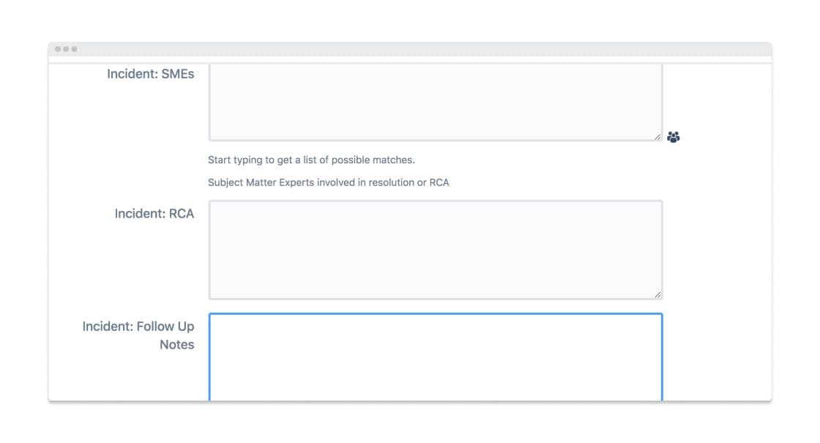Click the first window control dot
This screenshot has height=443, width=820.
[x=58, y=49]
